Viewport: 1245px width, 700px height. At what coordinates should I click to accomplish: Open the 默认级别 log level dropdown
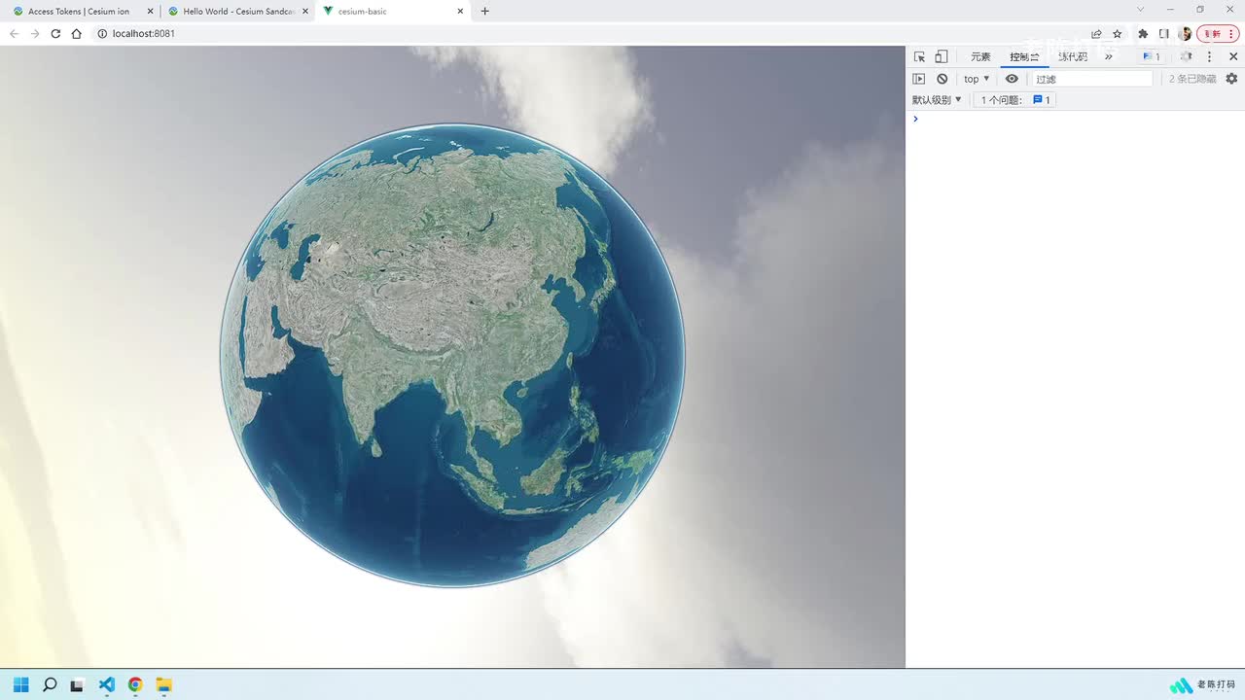tap(937, 100)
